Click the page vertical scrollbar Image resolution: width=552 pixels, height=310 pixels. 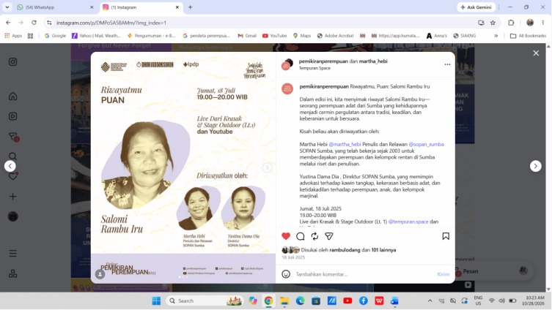[x=548, y=167]
